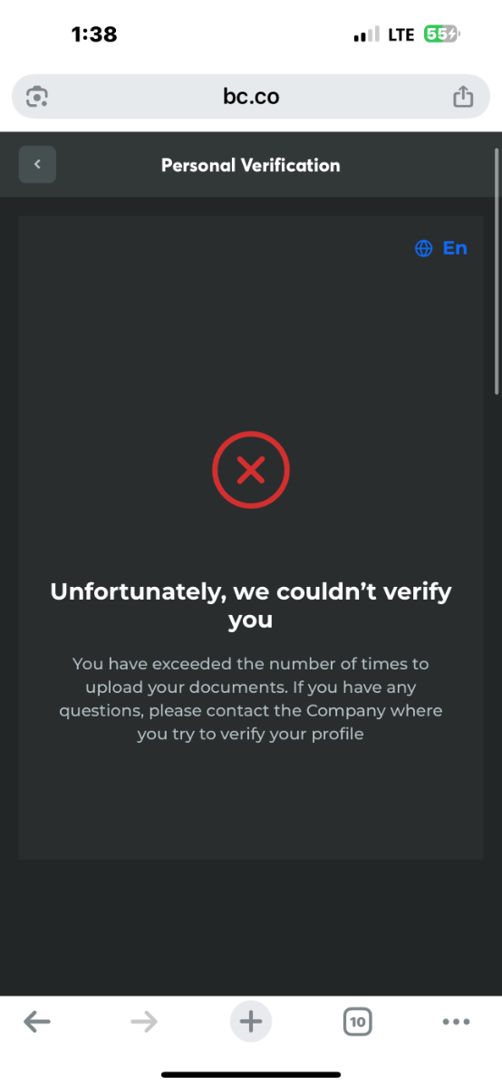Select the bc.co address bar
Viewport: 502px width, 1087px height.
coord(251,97)
